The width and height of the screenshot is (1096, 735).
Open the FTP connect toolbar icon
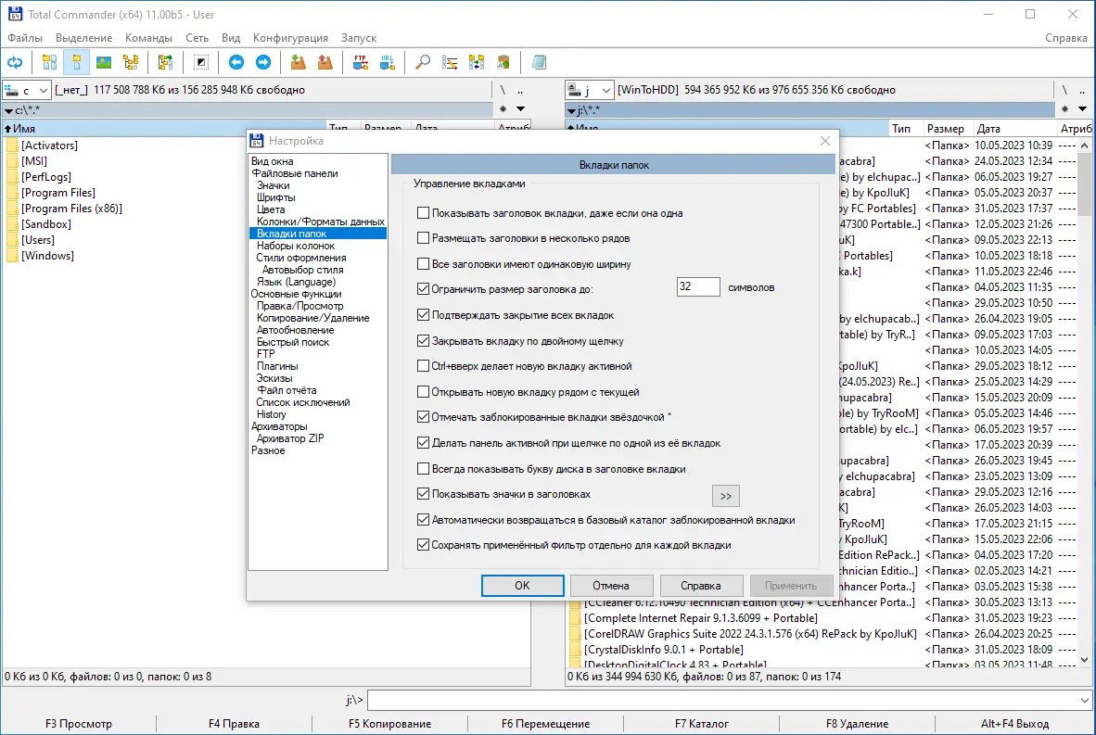pyautogui.click(x=361, y=63)
